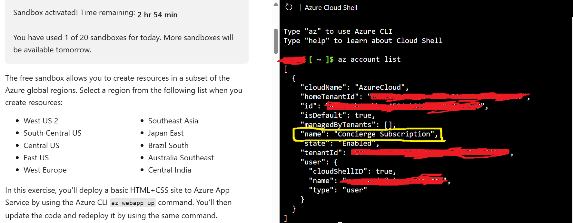The image size is (573, 223).
Task: Click the 'az account list' command text
Action: tap(369, 59)
